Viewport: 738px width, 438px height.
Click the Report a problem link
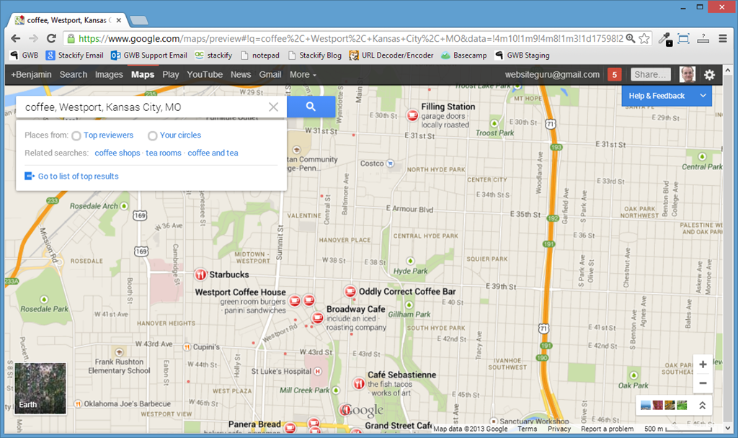[607, 429]
